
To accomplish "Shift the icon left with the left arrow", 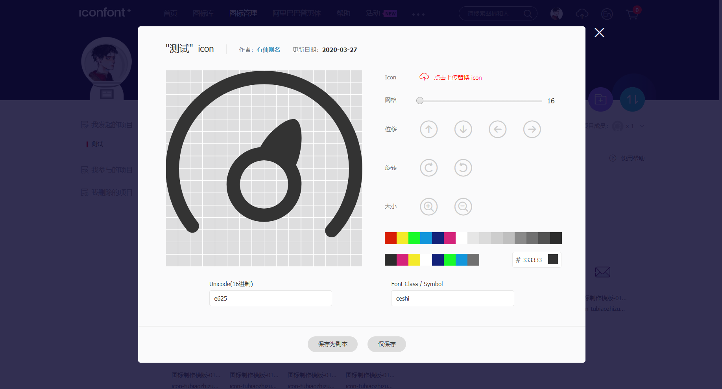I will (498, 129).
